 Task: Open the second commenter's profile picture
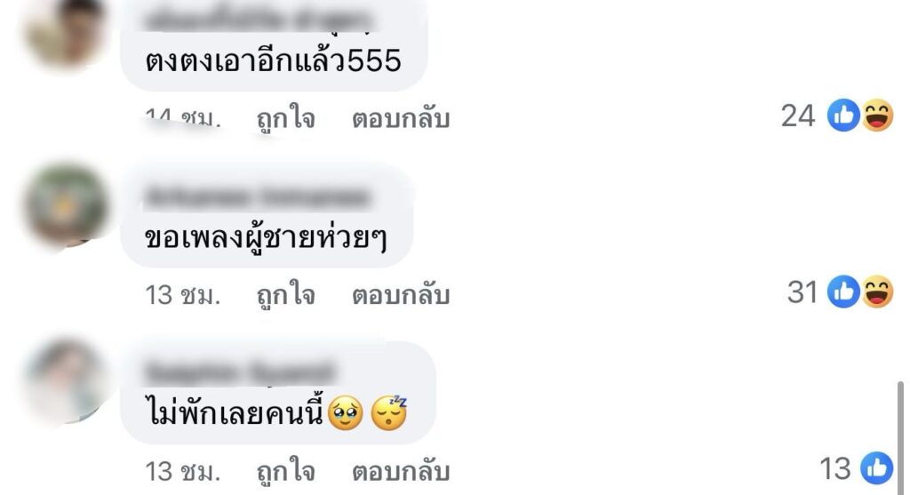[x=66, y=205]
